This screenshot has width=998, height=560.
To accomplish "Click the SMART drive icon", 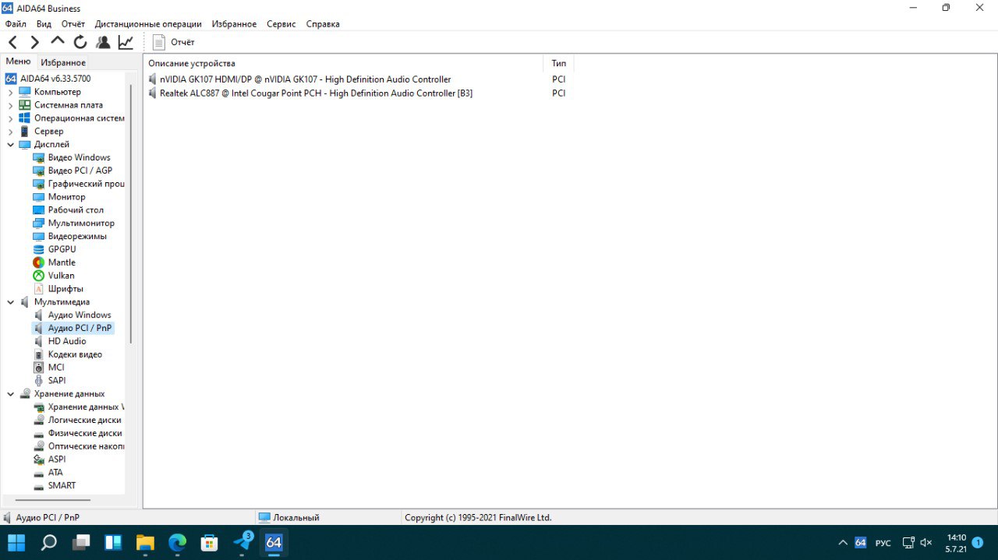I will coord(39,486).
